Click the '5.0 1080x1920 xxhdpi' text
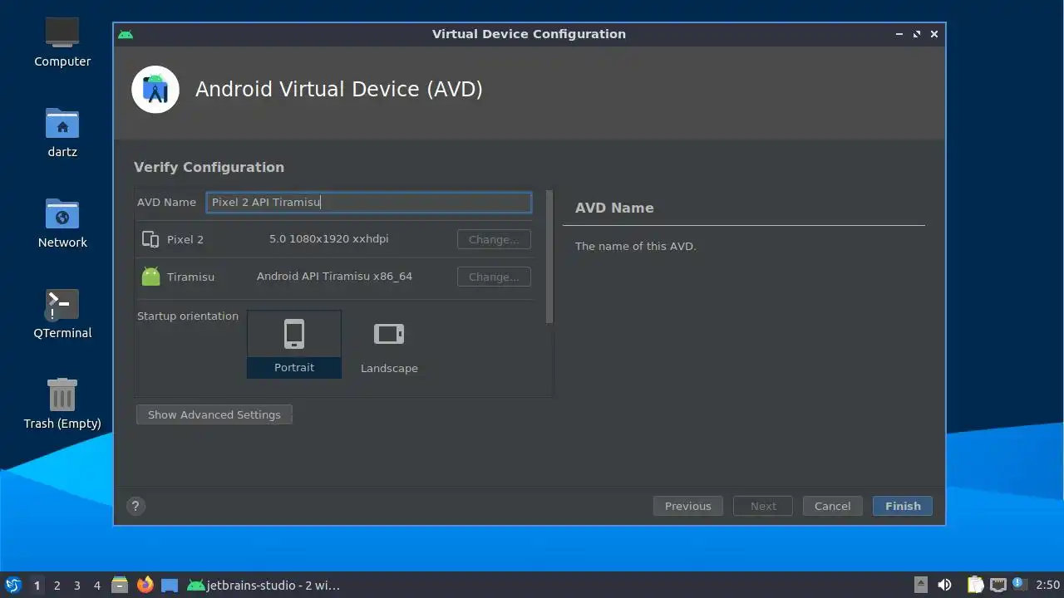 click(x=329, y=238)
